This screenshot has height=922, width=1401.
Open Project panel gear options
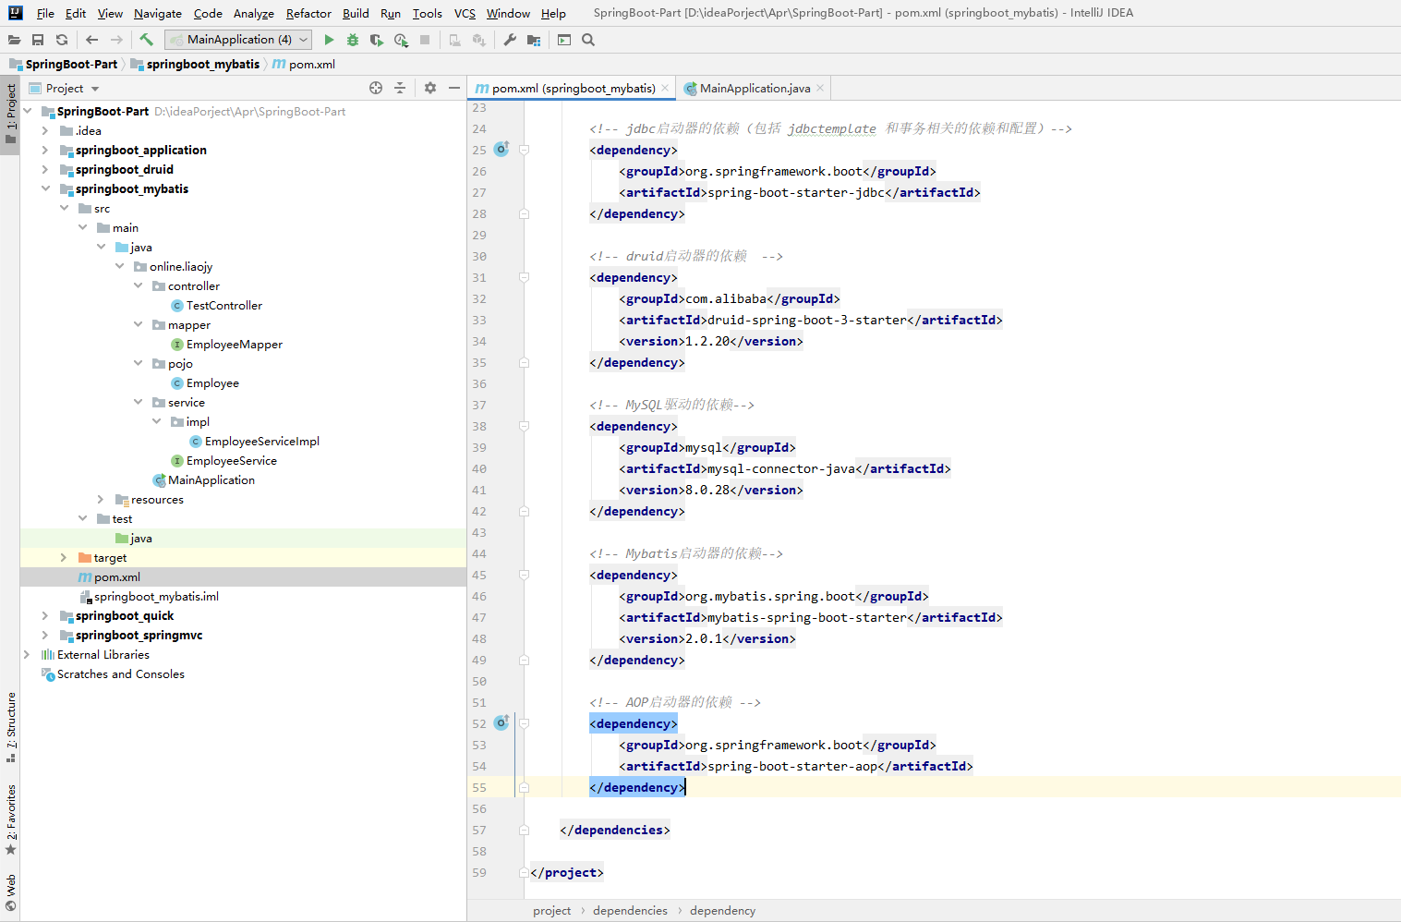point(430,88)
